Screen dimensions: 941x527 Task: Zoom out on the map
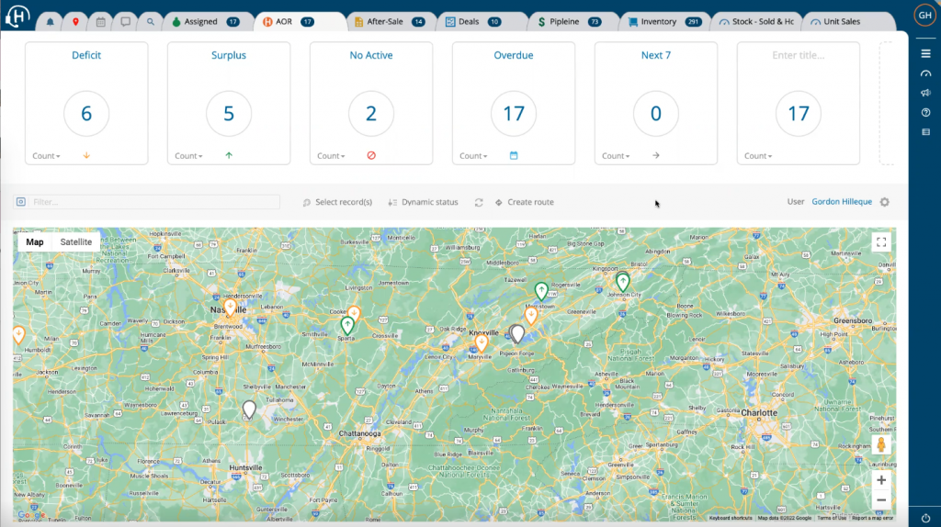pos(881,500)
